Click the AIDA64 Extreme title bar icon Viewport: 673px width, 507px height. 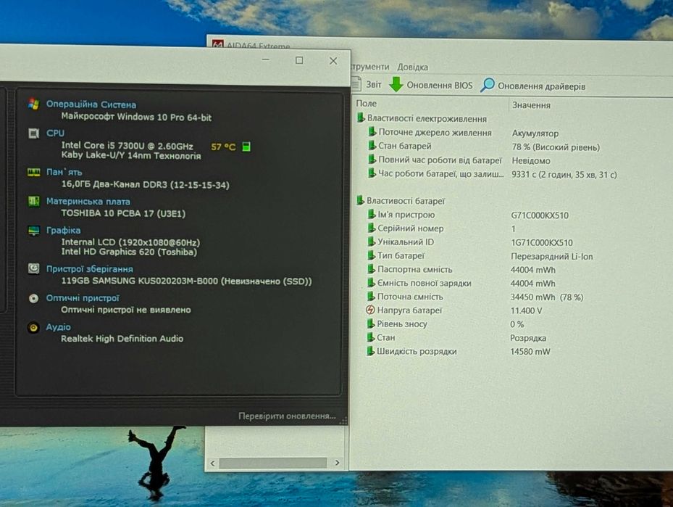[x=217, y=45]
